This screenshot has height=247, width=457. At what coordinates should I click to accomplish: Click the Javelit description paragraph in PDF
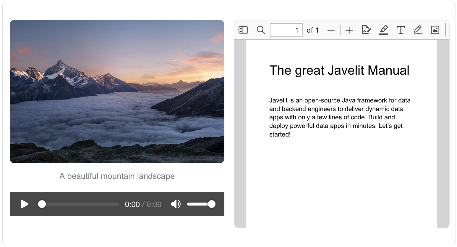point(339,117)
